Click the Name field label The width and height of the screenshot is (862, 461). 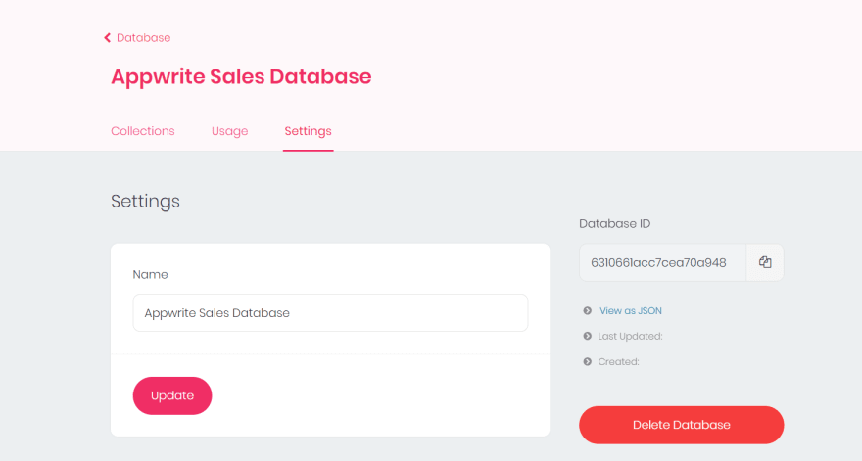click(x=150, y=274)
